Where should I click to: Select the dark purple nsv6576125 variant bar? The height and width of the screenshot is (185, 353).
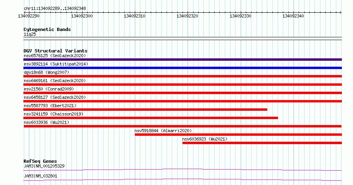(x=182, y=60)
